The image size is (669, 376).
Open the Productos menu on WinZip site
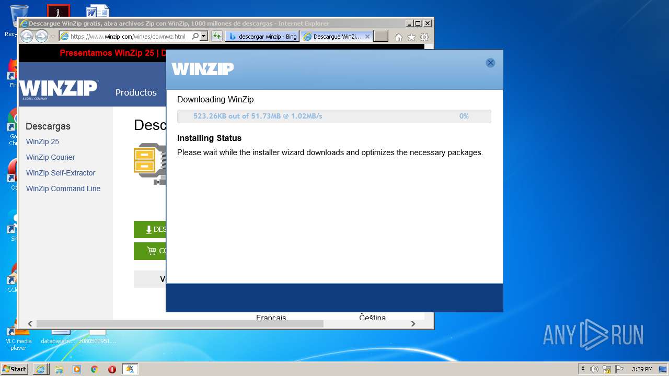point(136,92)
